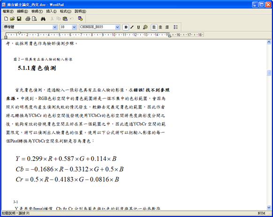The image size is (273, 217).
Task: Apply center alignment button
Action: coord(160,27)
